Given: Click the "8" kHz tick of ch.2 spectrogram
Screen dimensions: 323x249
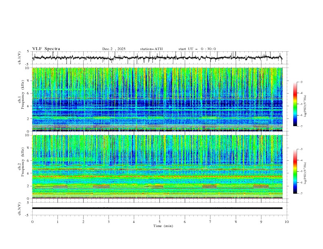Looking at the screenshot, I should pos(29,148).
